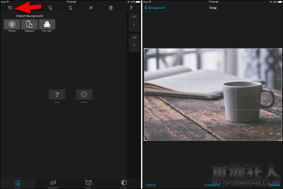The height and width of the screenshot is (189, 283).
Task: Tap the export image icon in top toolbar
Action: (70, 8)
